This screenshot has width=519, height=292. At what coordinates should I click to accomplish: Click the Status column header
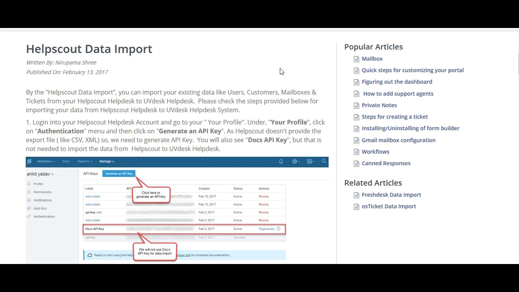pos(238,189)
